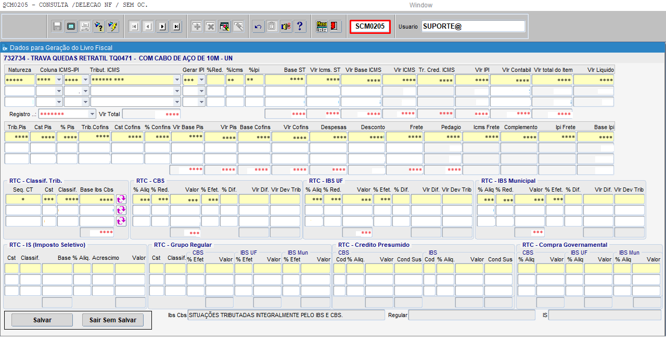Click the Usuario field showing SUPORTE@
Image resolution: width=666 pixels, height=340 pixels.
(472, 27)
